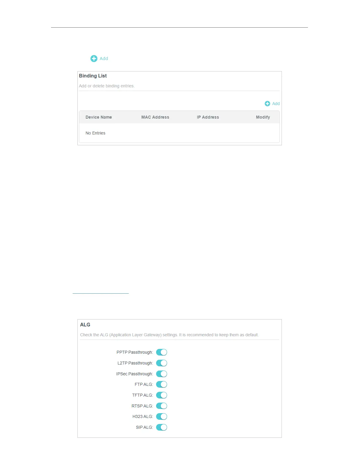Click the No Entries table row
This screenshot has height=475, width=359.
[179, 133]
